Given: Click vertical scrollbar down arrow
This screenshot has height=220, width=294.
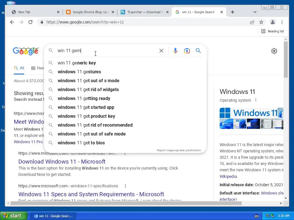Looking at the screenshot, I should tap(286, 198).
